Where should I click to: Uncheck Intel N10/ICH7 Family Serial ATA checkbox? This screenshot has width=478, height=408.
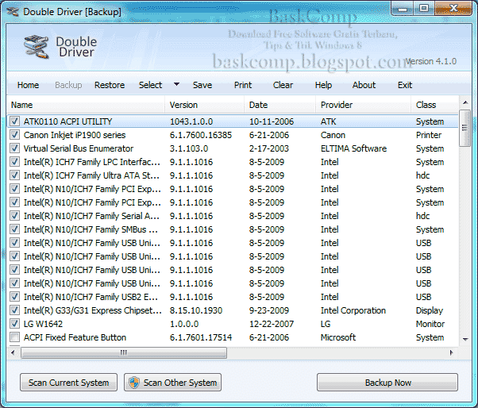(x=14, y=216)
